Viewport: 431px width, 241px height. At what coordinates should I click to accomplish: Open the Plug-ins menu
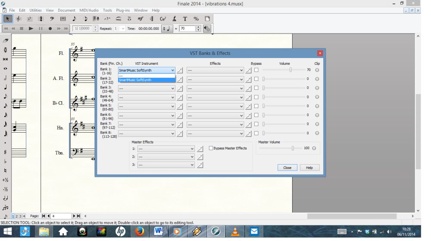tap(123, 10)
